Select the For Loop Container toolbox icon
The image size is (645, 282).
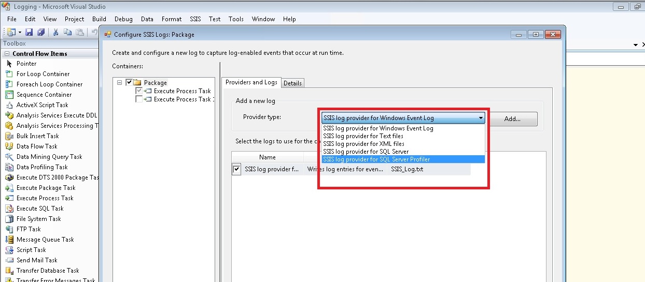tap(9, 74)
